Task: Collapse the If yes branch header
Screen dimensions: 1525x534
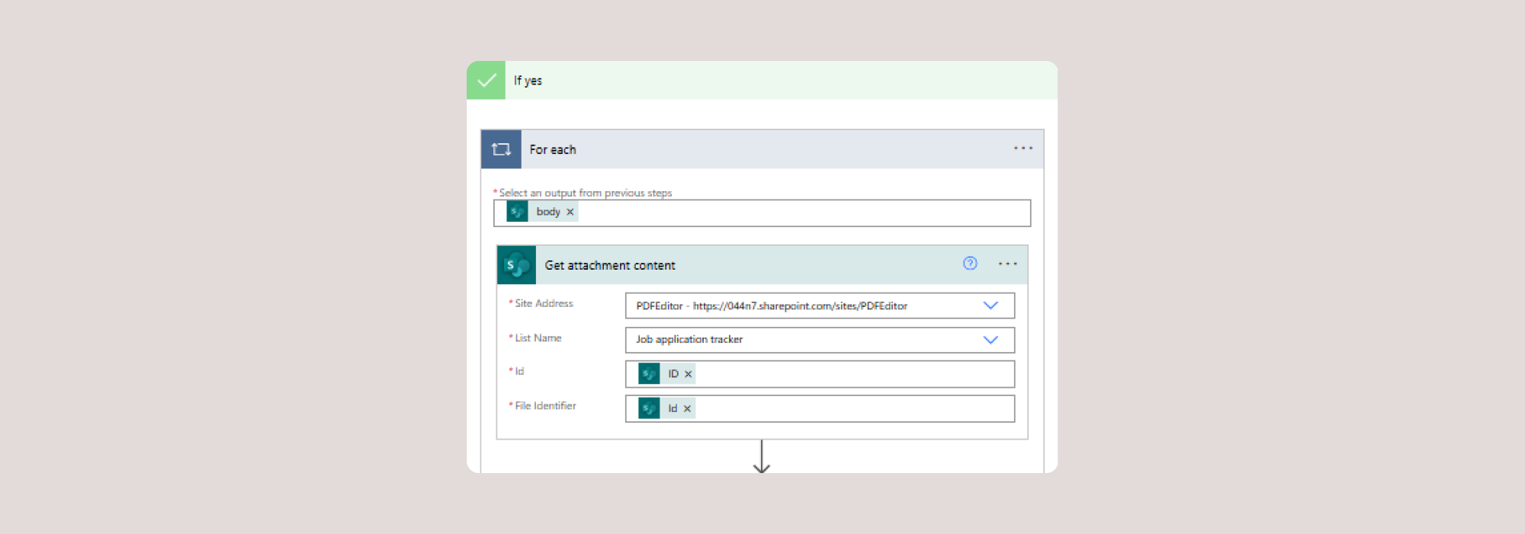Action: (x=762, y=80)
